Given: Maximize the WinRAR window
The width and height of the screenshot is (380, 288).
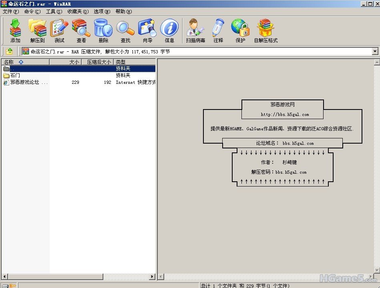Looking at the screenshot, I should 370,4.
